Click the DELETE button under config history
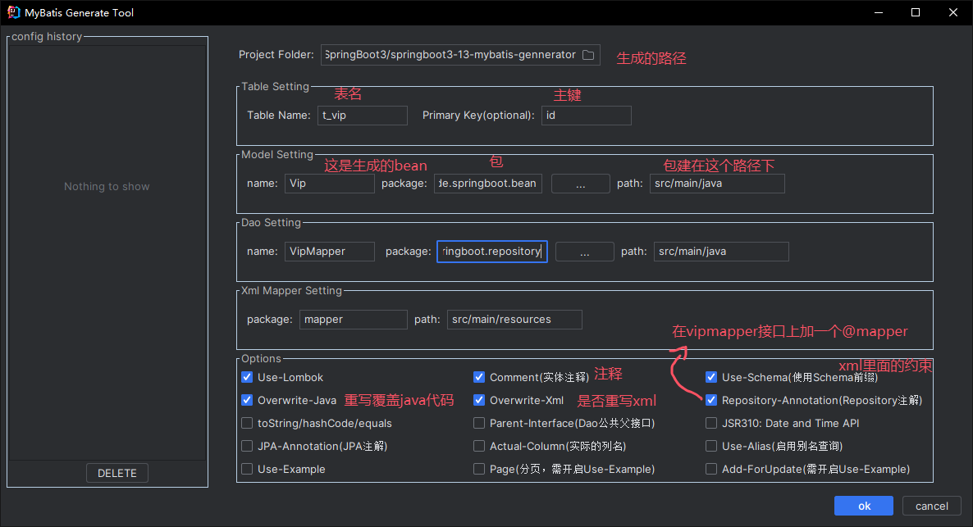The image size is (973, 527). pos(116,473)
